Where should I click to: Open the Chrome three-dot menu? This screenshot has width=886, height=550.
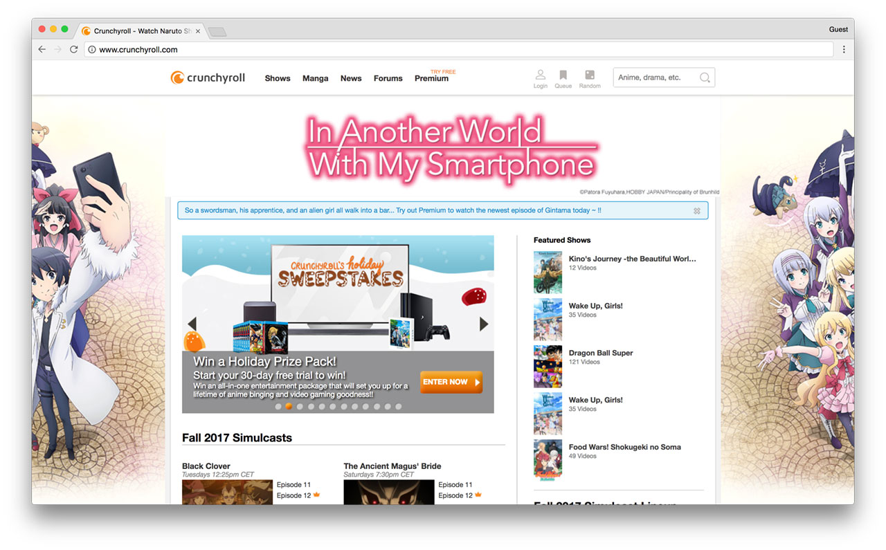(844, 50)
